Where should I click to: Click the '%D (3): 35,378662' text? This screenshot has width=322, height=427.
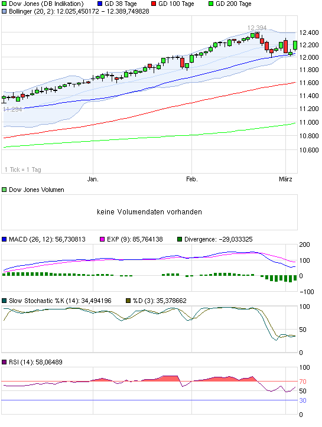(160, 301)
